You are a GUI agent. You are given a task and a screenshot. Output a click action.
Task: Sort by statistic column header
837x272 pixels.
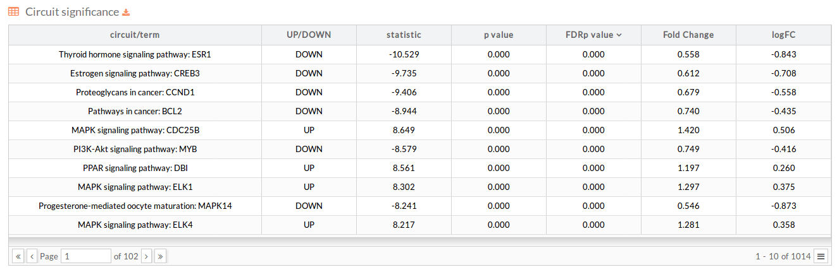coord(404,35)
